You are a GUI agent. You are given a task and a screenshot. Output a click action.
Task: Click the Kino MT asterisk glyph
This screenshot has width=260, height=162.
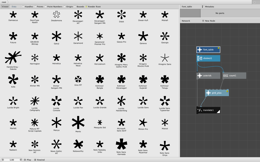(78, 79)
